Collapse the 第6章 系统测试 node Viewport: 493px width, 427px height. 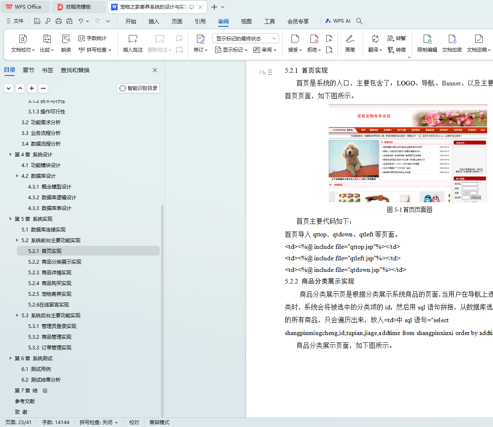pyautogui.click(x=10, y=358)
